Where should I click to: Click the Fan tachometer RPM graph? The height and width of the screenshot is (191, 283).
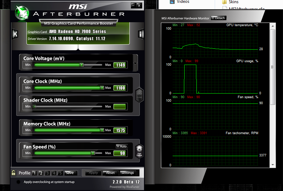point(215,151)
